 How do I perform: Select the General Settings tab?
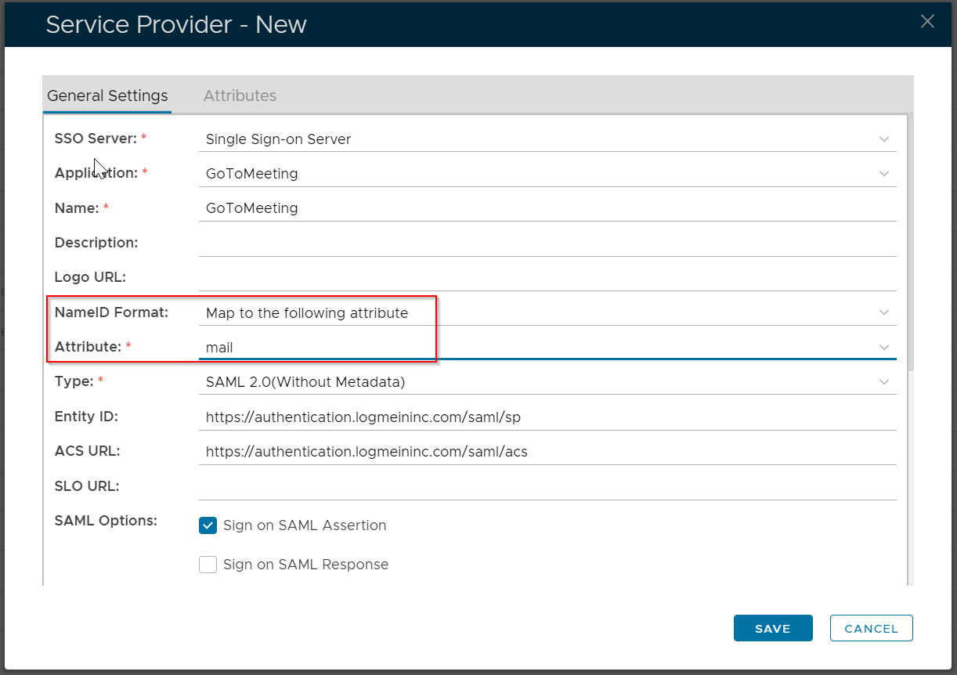pos(107,96)
